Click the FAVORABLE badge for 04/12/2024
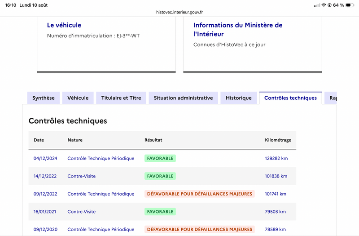359x236 pixels. click(160, 158)
